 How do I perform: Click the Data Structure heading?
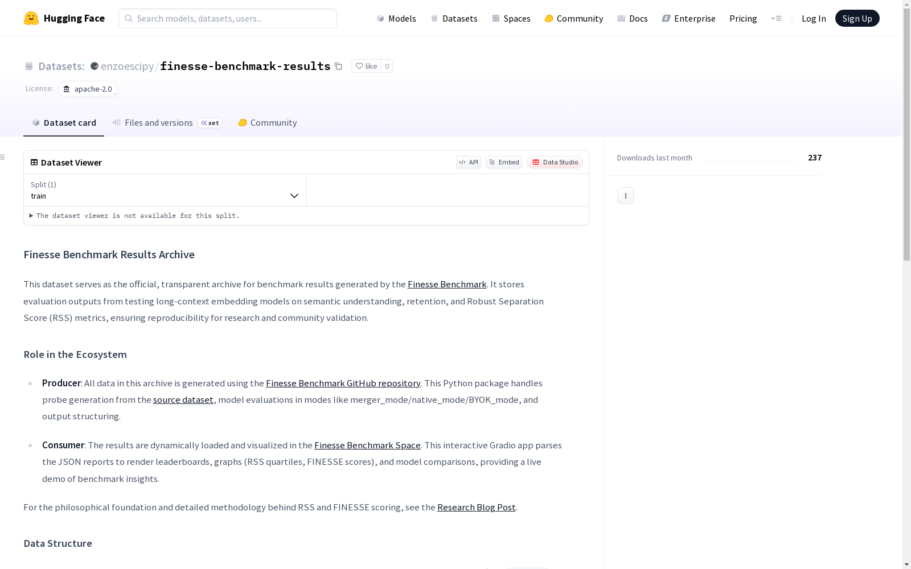point(58,543)
